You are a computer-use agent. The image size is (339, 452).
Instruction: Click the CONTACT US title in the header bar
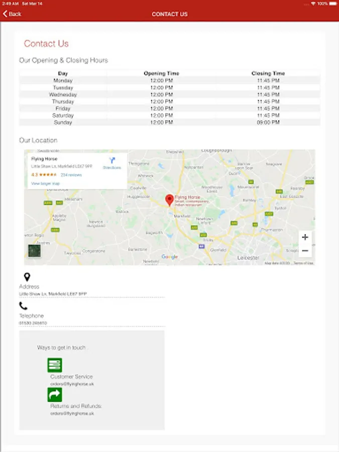tap(170, 14)
